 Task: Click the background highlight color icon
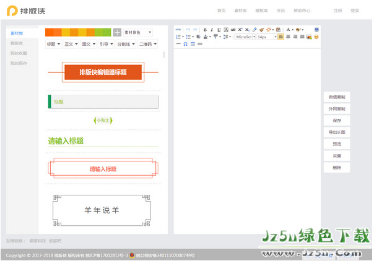point(298,30)
